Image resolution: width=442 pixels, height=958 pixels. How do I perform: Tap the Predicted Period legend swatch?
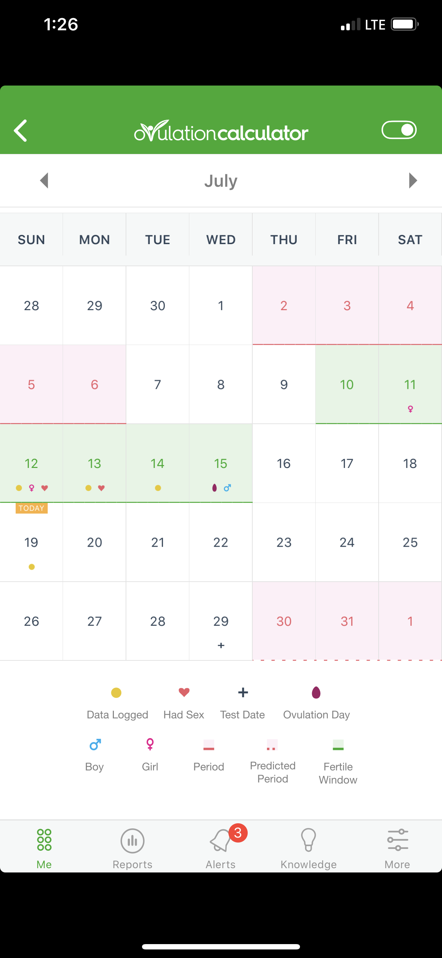[272, 745]
